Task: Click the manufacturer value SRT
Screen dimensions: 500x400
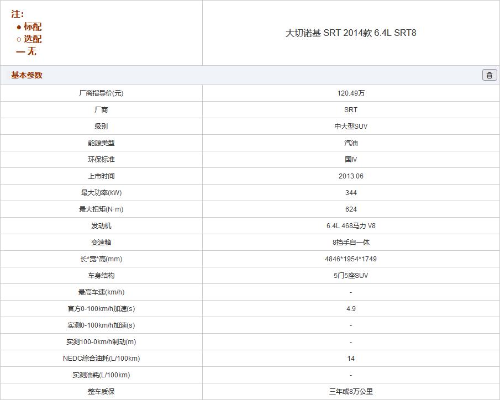Action: coord(351,110)
